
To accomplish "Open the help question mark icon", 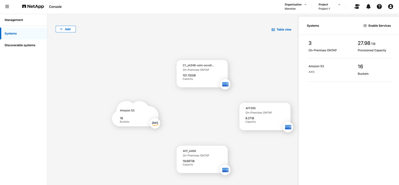I will 379,7.
